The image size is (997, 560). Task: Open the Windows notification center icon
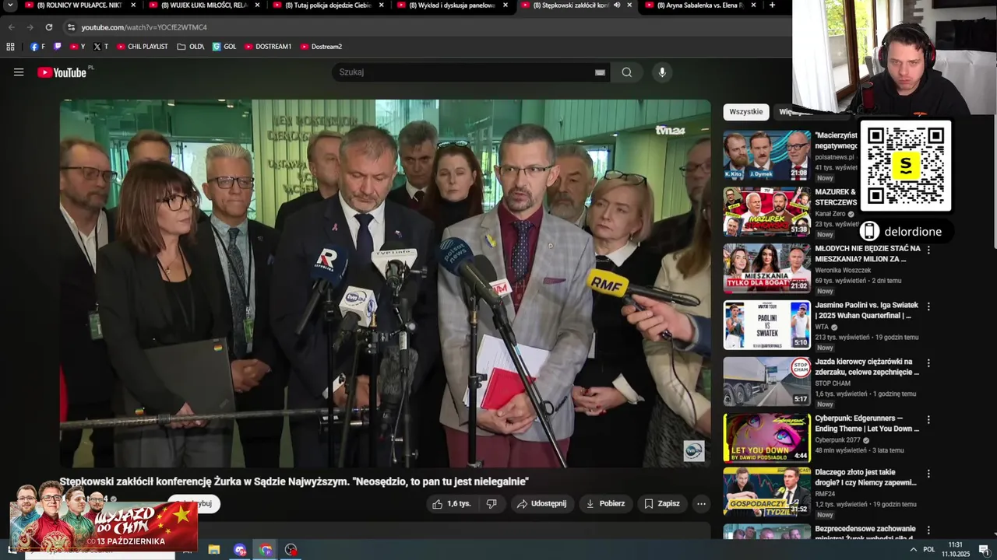point(984,550)
